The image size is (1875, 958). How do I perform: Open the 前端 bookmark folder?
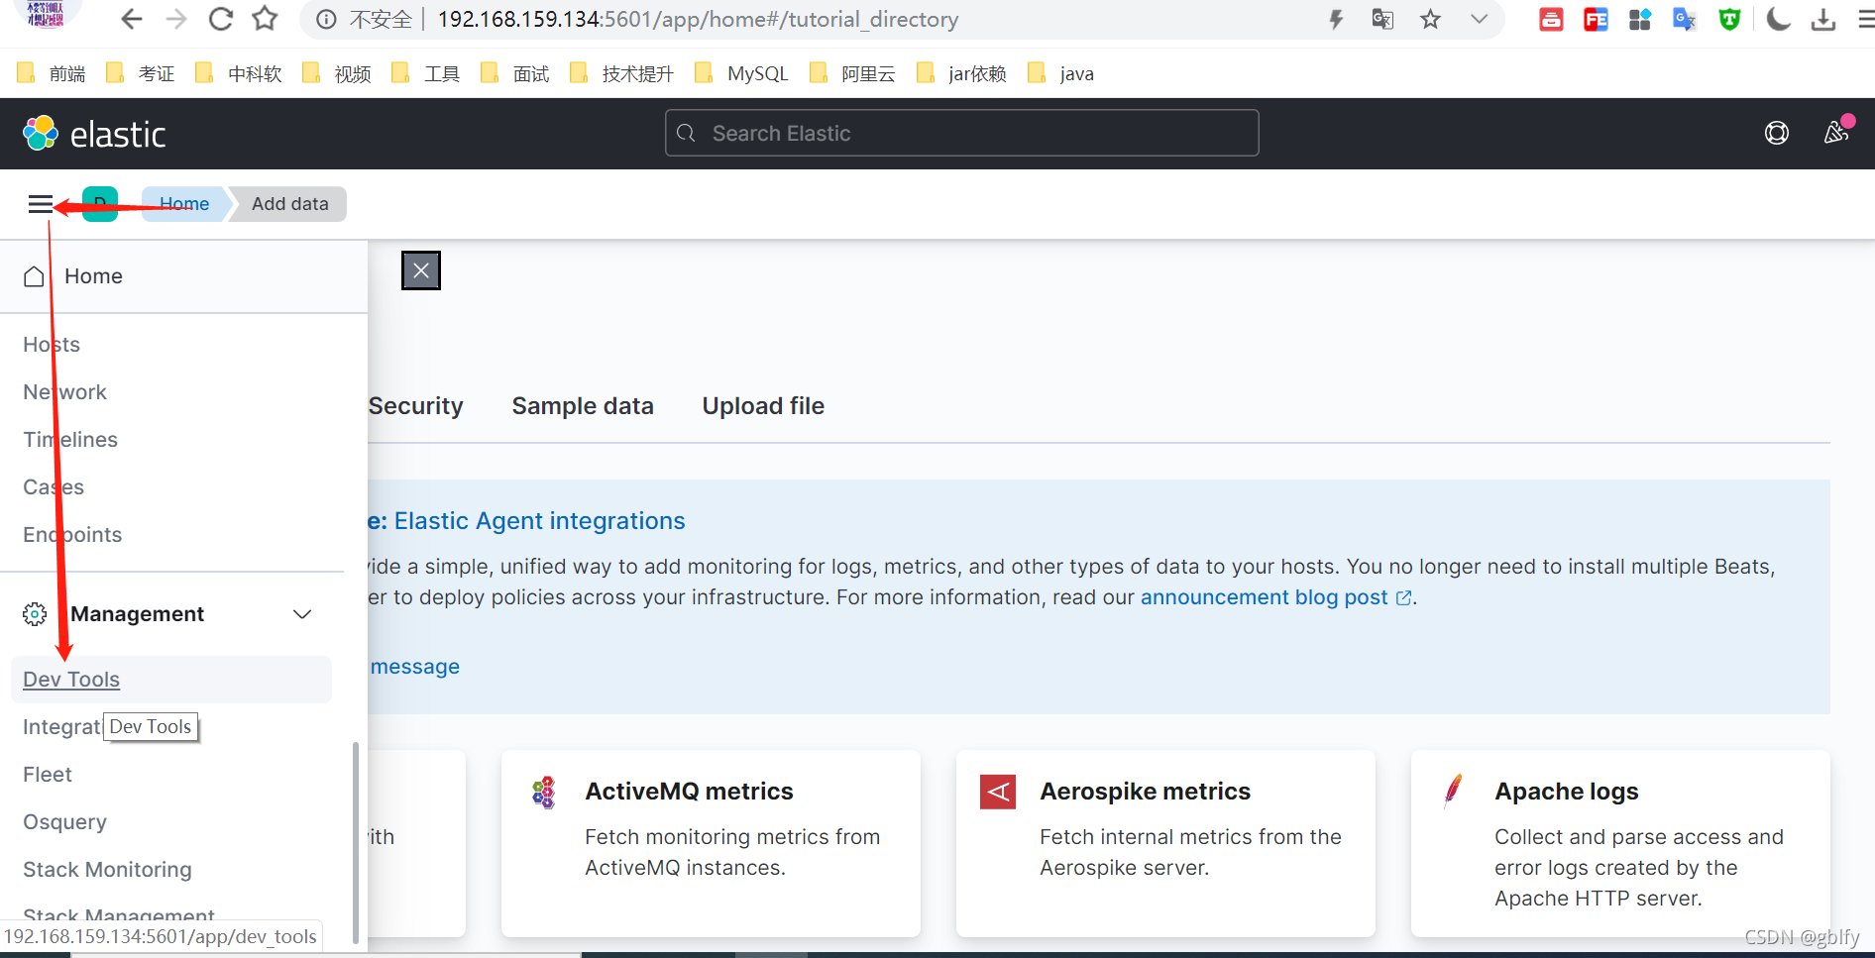[52, 73]
